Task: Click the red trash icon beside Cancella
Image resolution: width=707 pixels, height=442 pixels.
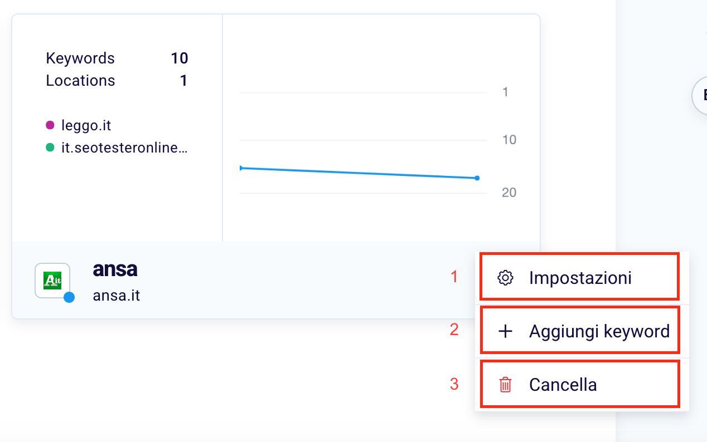Action: pyautogui.click(x=505, y=385)
